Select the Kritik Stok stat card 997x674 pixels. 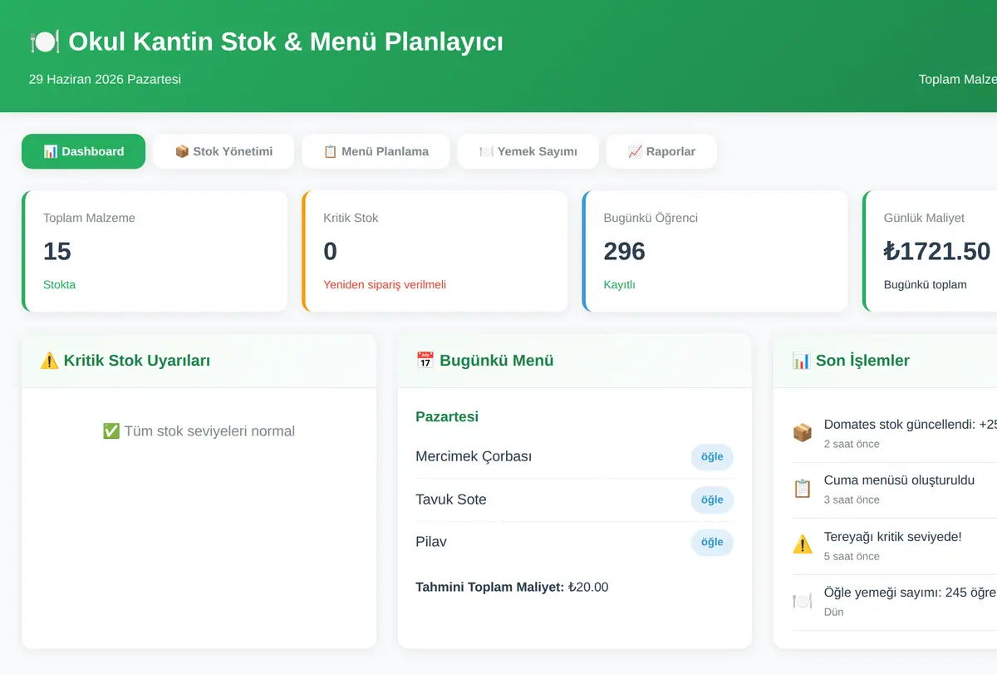click(x=435, y=251)
